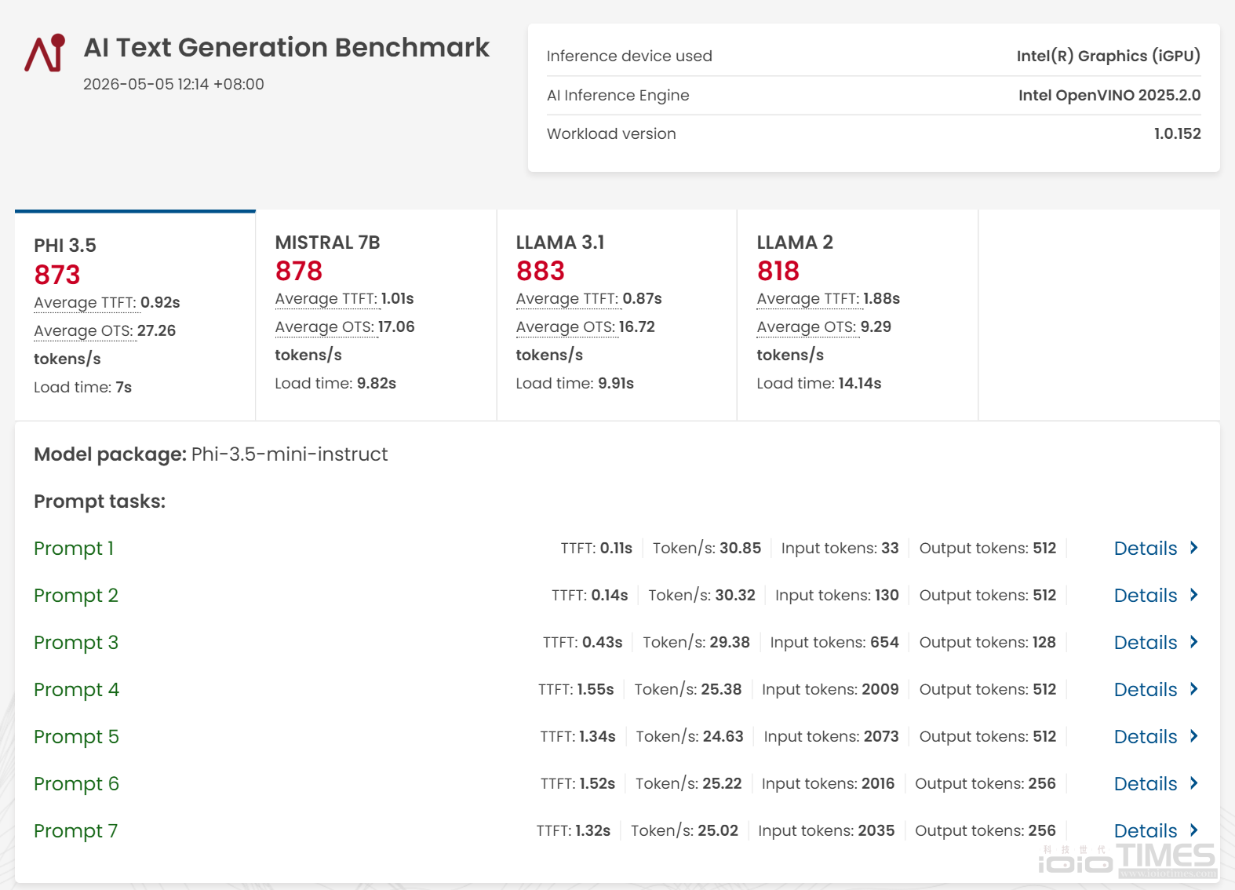Show the LLAMA 2 results tab
The width and height of the screenshot is (1235, 890).
858,316
